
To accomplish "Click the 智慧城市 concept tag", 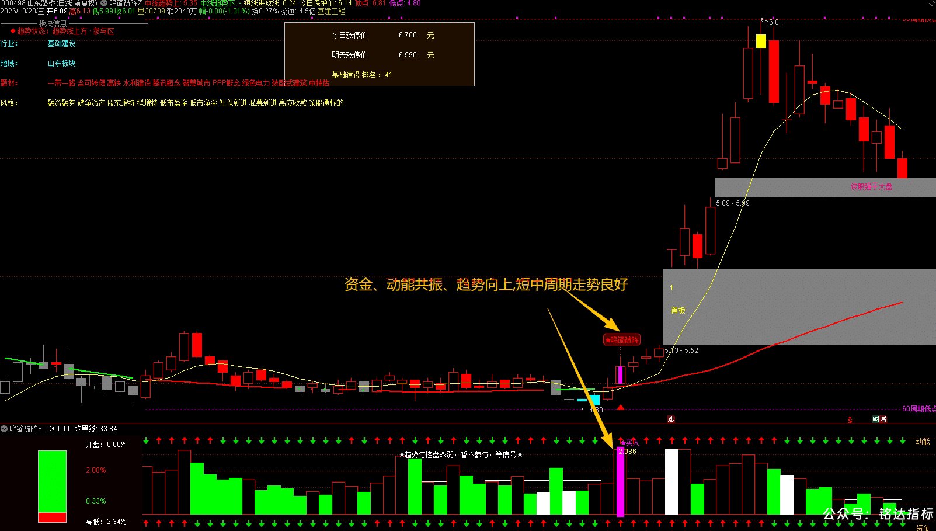I will (196, 83).
